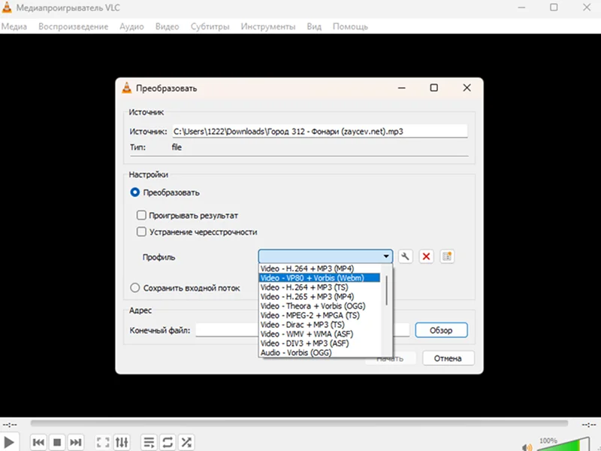Close the Преобразовать dialog

coord(467,88)
